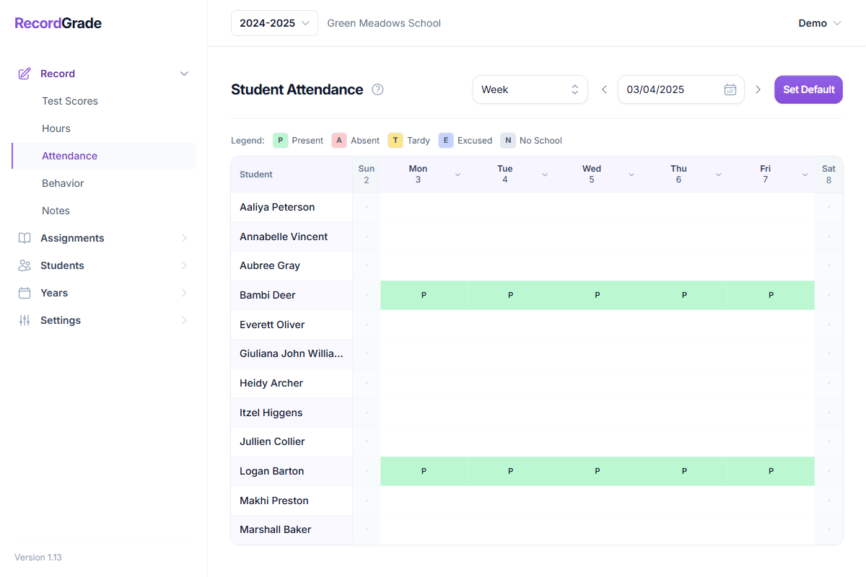
Task: Click the Years calendar icon in sidebar
Action: (x=25, y=293)
